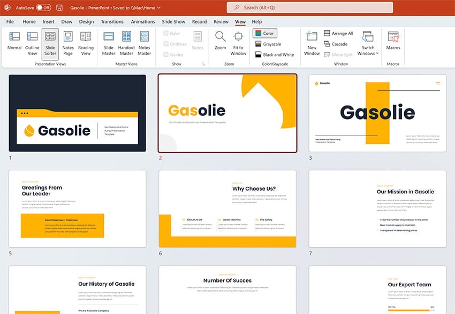Select the Why Choose Us slide thumbnail
The image size is (455, 314).
(x=227, y=209)
